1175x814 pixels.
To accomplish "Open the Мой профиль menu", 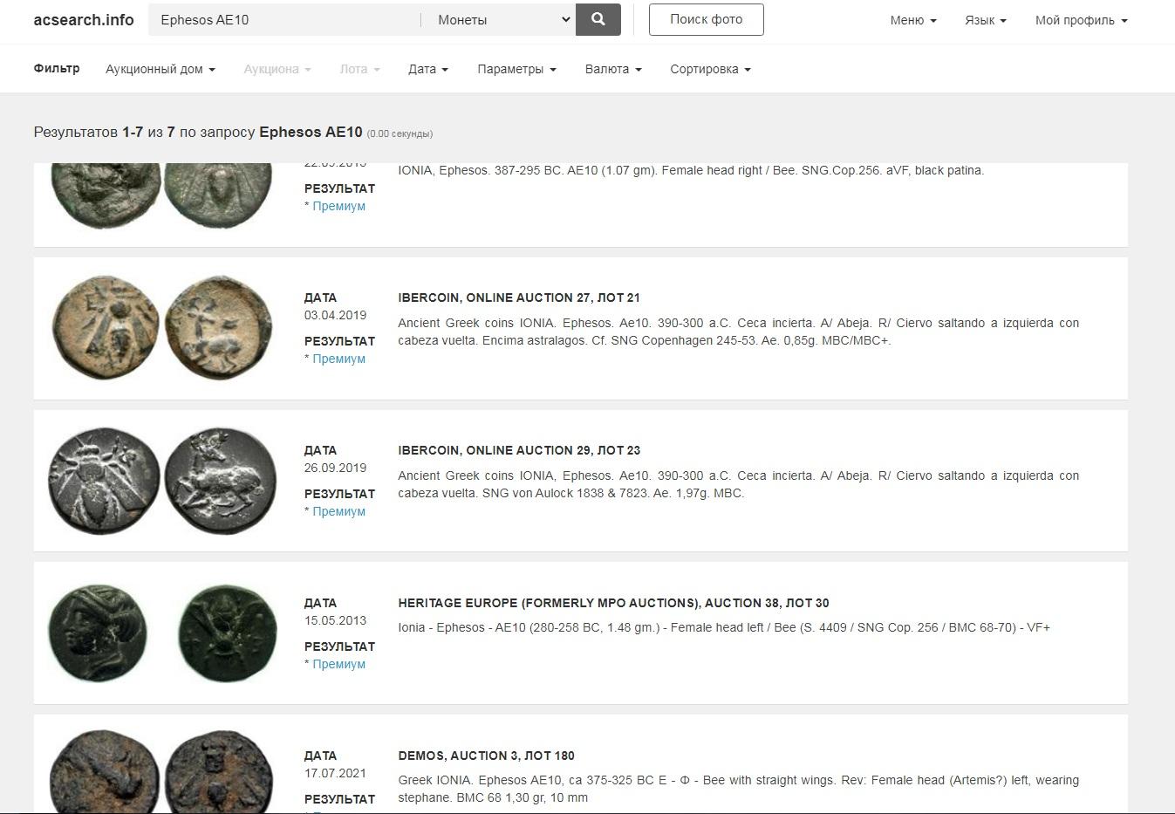I will tap(1082, 20).
